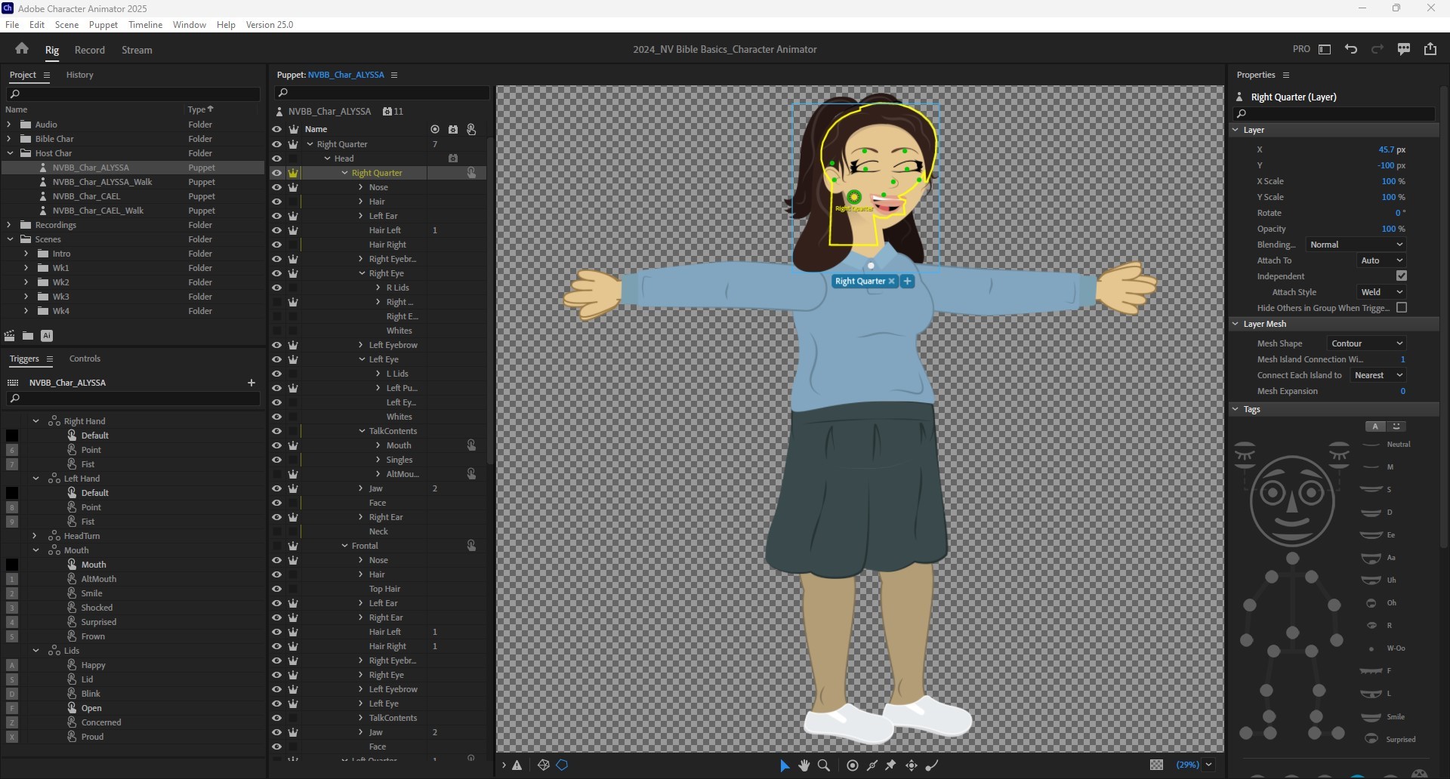Viewport: 1450px width, 779px height.
Task: Open the transparency grid toggle near zoom percentage
Action: [x=1158, y=765]
